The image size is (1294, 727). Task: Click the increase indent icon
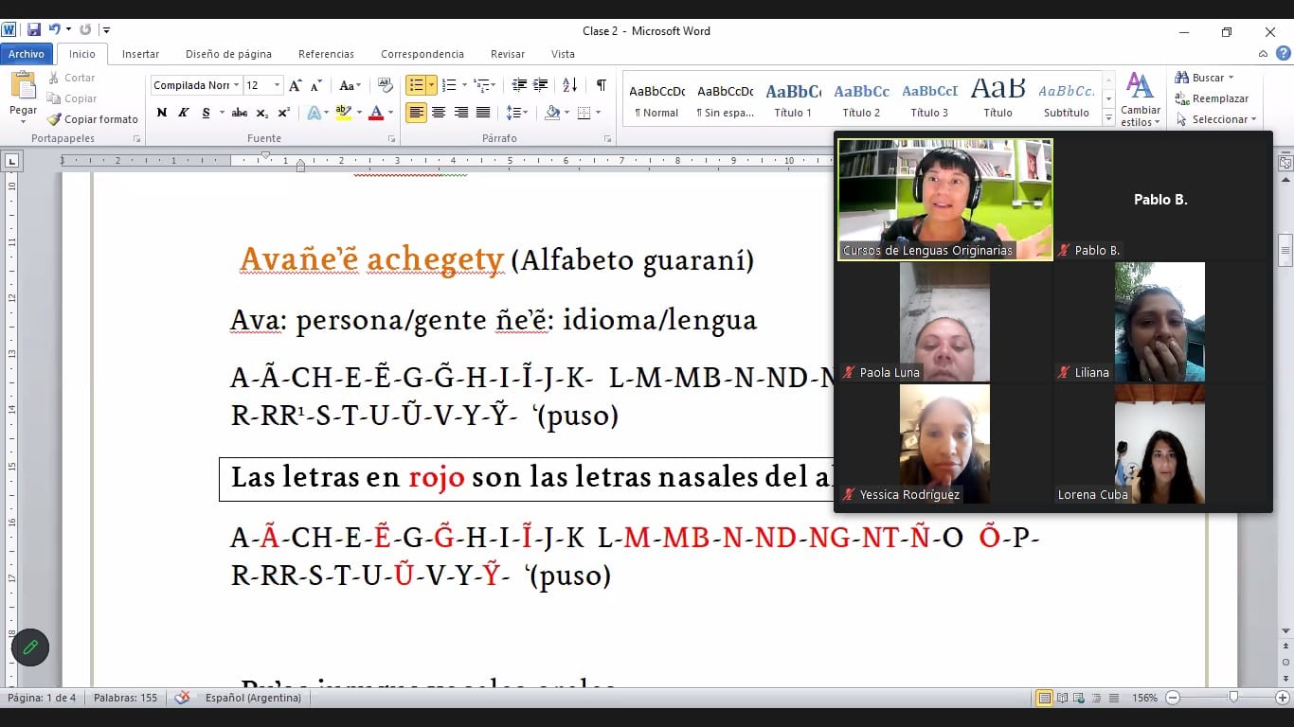(x=540, y=85)
